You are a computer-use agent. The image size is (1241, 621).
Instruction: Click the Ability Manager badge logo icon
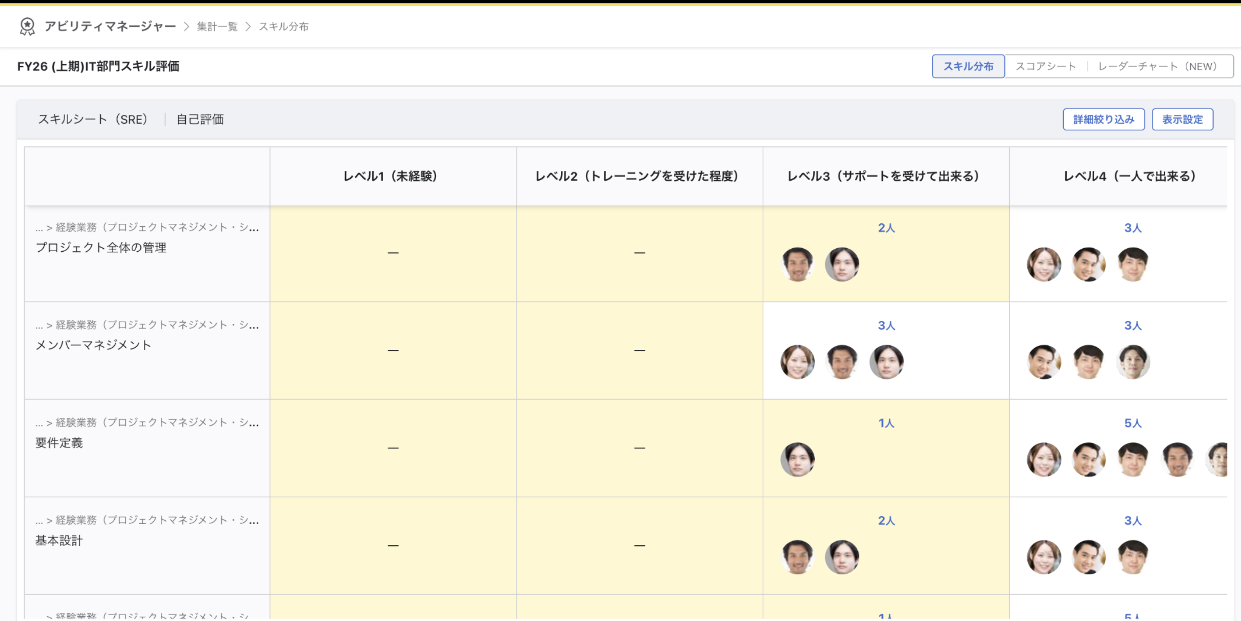tap(27, 27)
